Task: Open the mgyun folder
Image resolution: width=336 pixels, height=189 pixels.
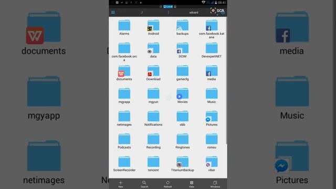Action: point(153,96)
